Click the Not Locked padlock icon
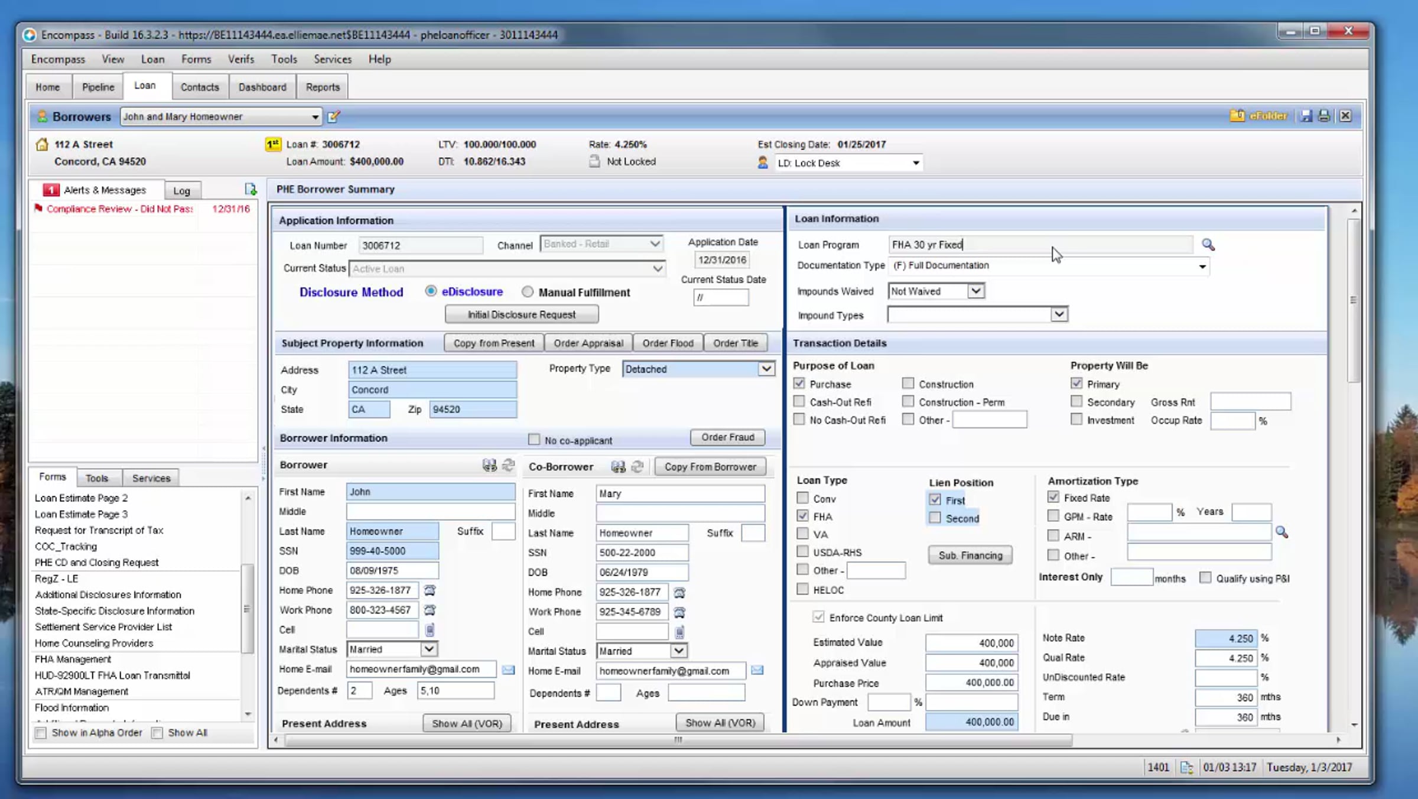1418x799 pixels. point(594,161)
